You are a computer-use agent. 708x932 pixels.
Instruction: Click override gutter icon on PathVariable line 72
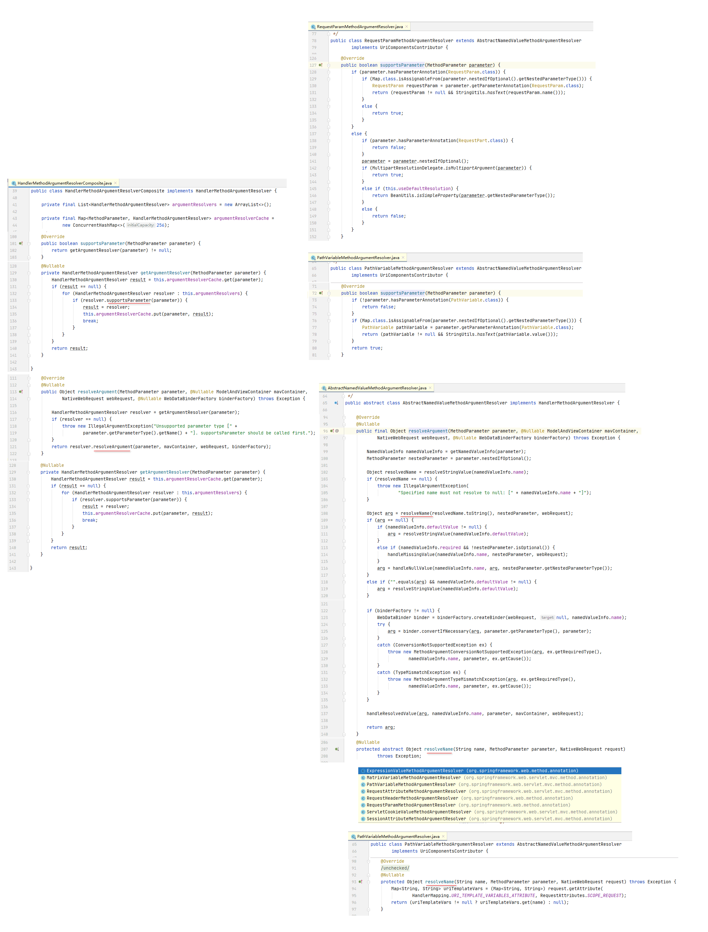pyautogui.click(x=321, y=293)
